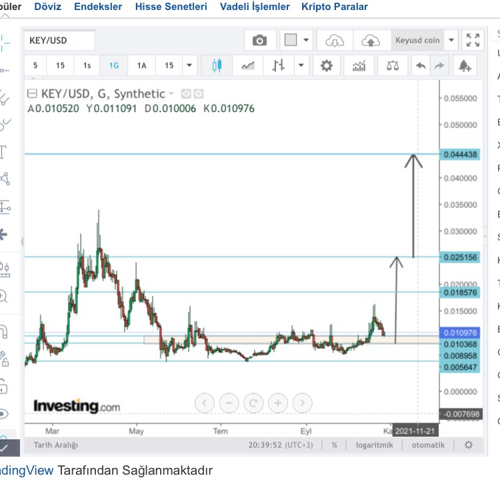Click the zoom in magnifier tool
Viewport: 500px width, 494px height.
click(3, 296)
